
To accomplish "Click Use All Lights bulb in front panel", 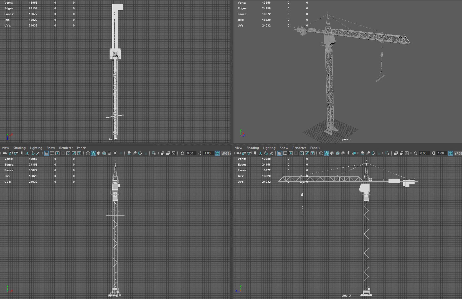I will [x=115, y=153].
